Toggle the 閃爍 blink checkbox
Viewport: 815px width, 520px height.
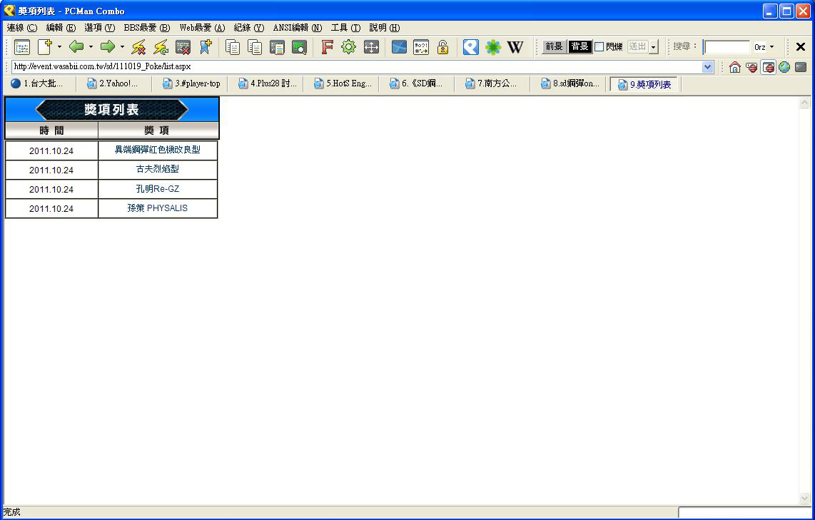599,47
